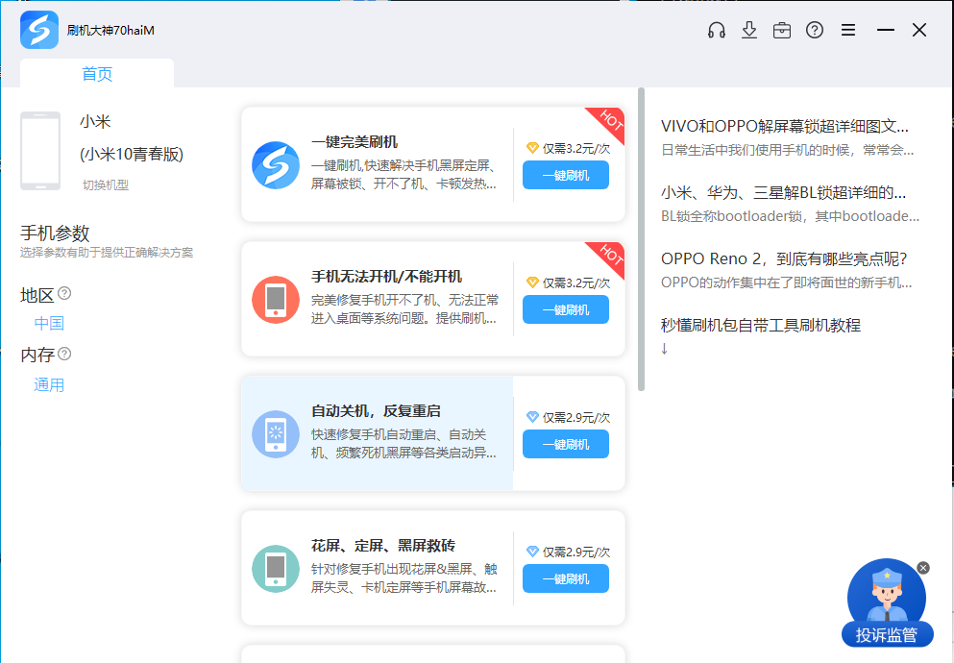
Task: Open article VIVO和OPPO解屏幕锁超详细图文
Action: (x=784, y=126)
